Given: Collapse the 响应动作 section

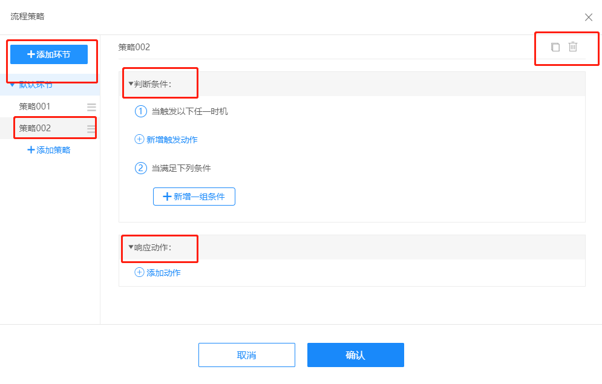Looking at the screenshot, I should pos(131,247).
